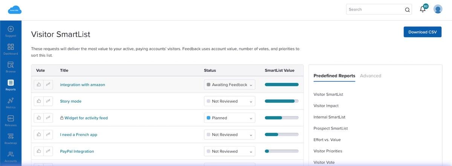Screen dimensions: 452x166
Task: Open the Suggest plus icon in sidebar
Action: tap(11, 29)
